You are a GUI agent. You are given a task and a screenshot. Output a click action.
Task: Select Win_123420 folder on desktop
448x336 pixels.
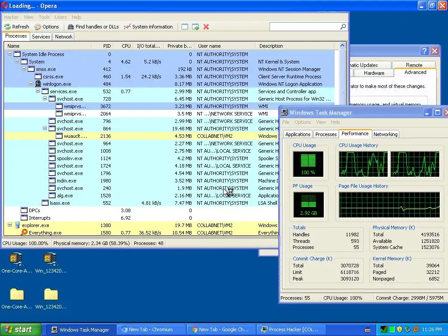51,294
